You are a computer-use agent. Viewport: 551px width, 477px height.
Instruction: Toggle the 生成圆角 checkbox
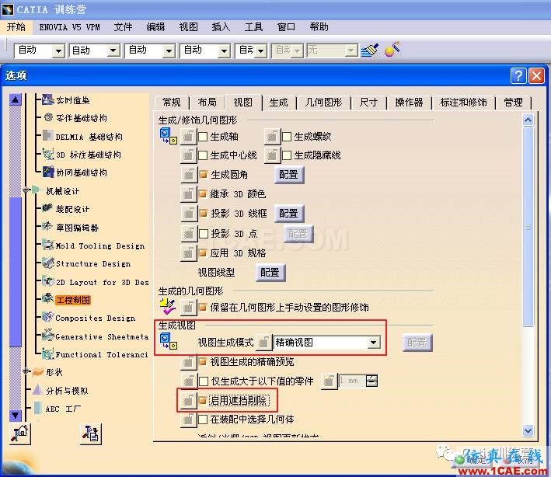[203, 174]
